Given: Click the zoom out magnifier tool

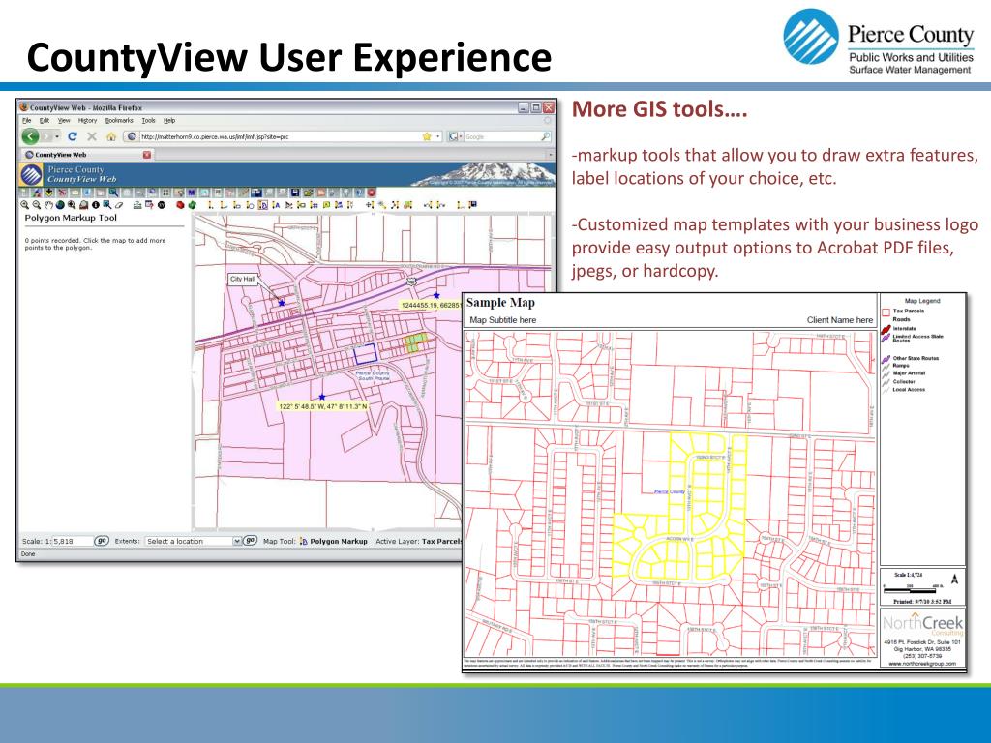Looking at the screenshot, I should tap(37, 205).
